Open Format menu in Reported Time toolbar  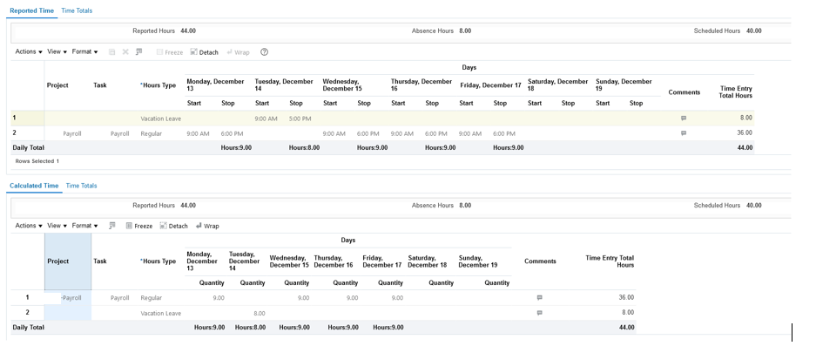click(84, 51)
